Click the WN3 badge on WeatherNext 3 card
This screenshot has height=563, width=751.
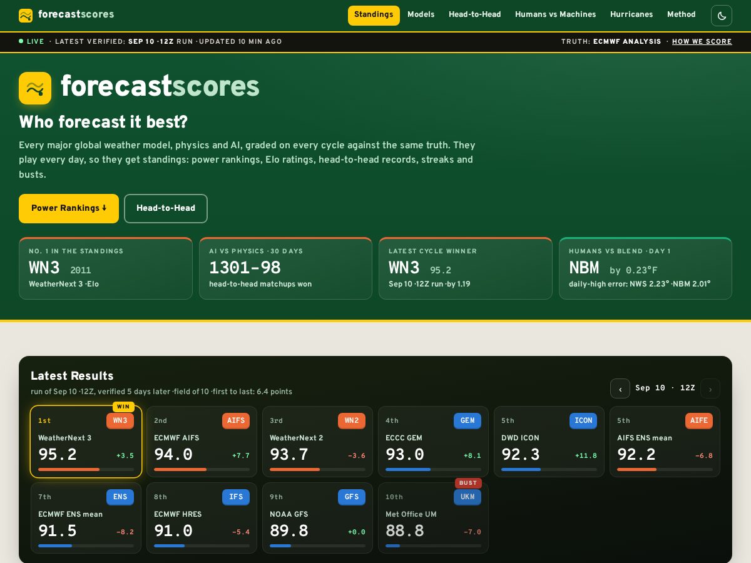click(x=120, y=421)
